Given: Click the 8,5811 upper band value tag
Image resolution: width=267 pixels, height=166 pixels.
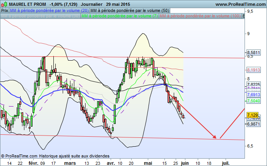Looking at the screenshot, I should [x=253, y=53].
